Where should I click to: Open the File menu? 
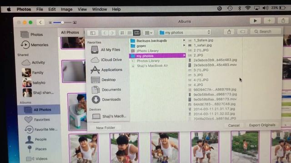[40, 9]
